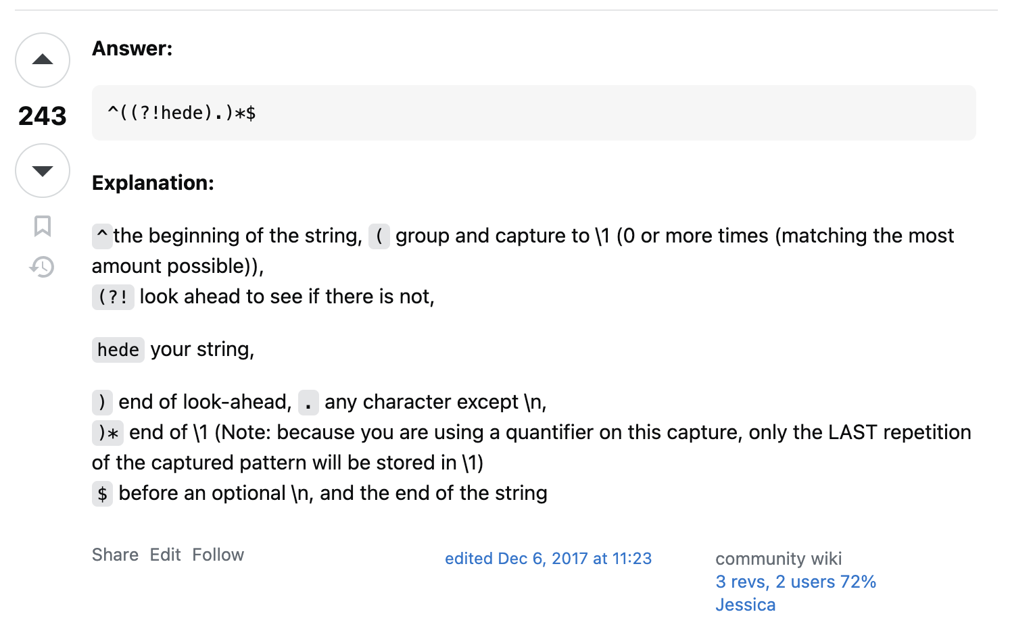Viewport: 1033px width, 635px height.
Task: Click the inline "$" code snippet
Action: [x=102, y=494]
